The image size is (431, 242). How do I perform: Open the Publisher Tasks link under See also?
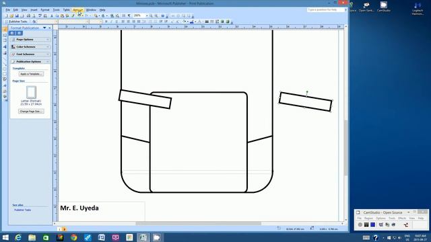22,210
